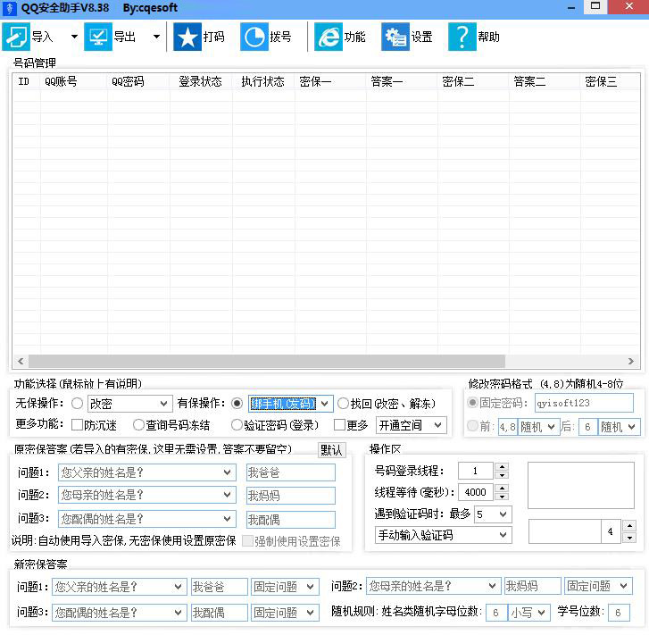Click the 拨号 dial icon
Viewport: 649px width, 635px height.
point(254,37)
